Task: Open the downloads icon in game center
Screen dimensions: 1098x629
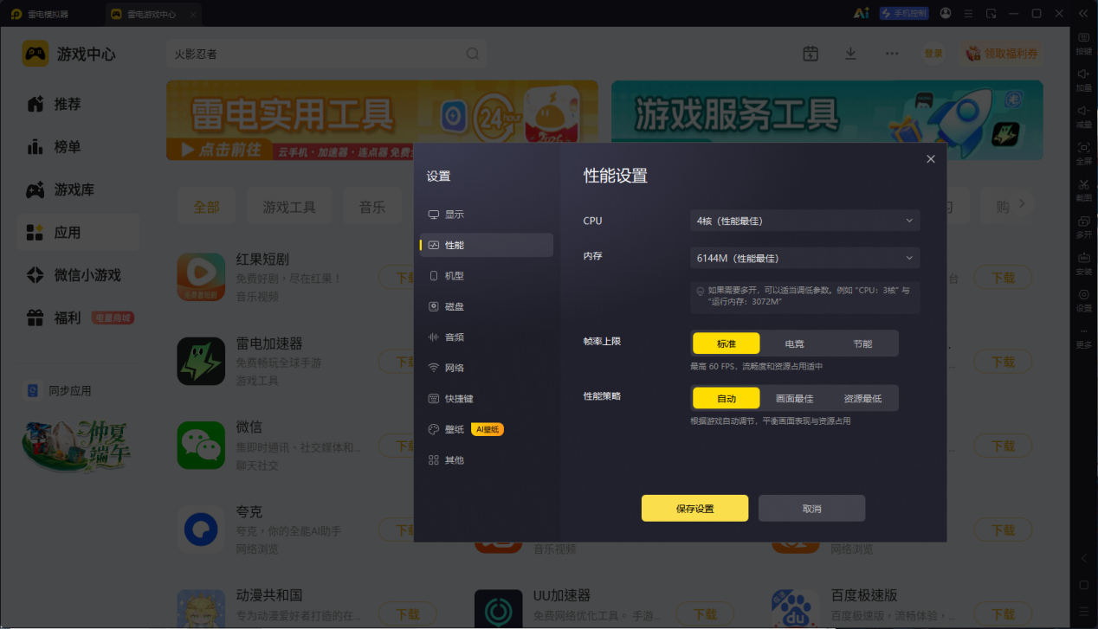Action: click(x=850, y=54)
